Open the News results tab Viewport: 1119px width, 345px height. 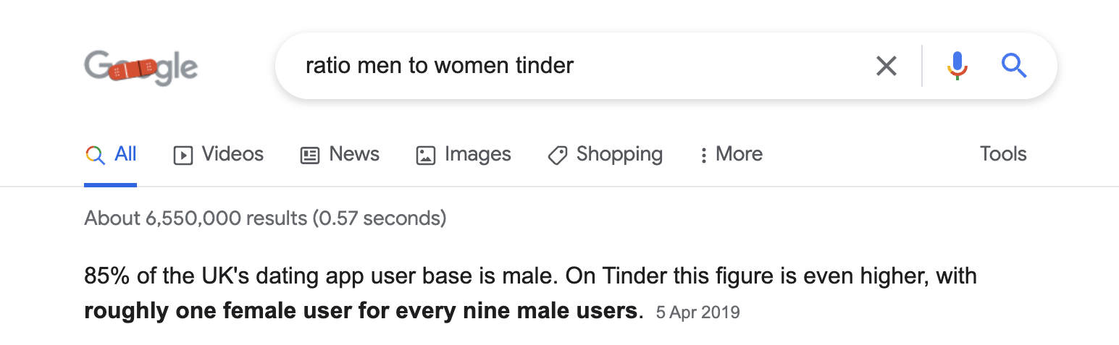point(340,154)
